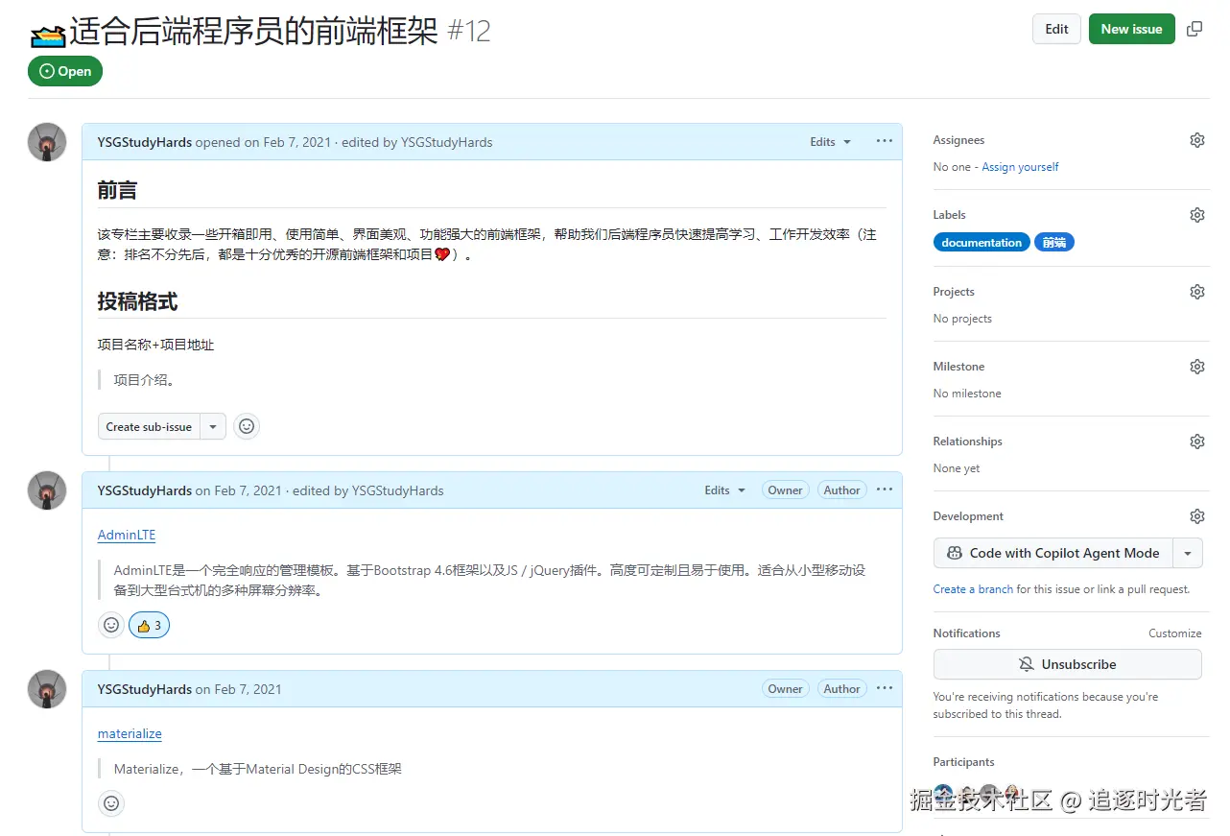Viewport: 1230px width, 836px height.
Task: Click Author badge on AdminLTE comment
Action: (x=841, y=490)
